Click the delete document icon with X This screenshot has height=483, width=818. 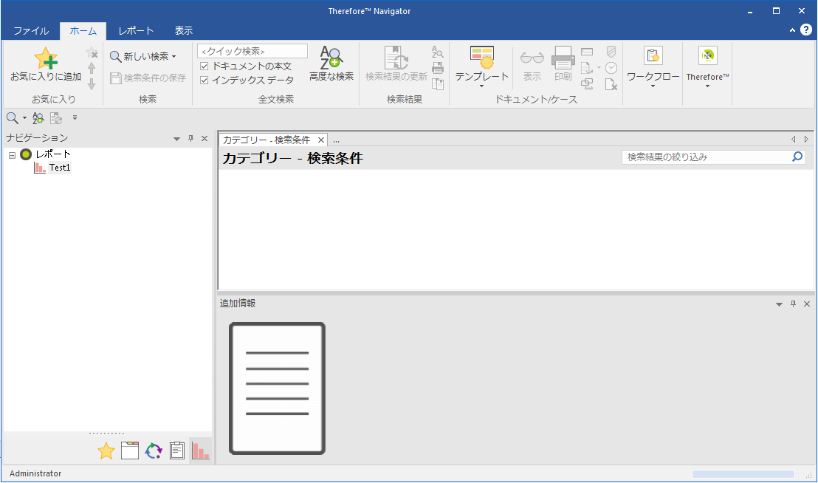click(611, 84)
